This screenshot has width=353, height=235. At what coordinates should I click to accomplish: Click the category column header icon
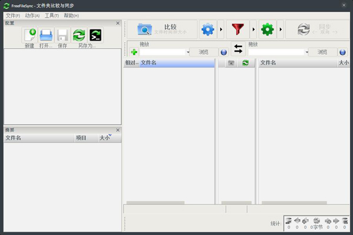click(231, 63)
